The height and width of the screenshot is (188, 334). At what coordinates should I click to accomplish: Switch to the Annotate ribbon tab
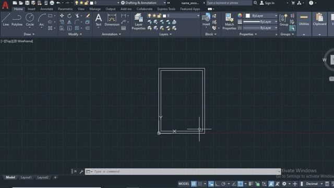(46, 9)
